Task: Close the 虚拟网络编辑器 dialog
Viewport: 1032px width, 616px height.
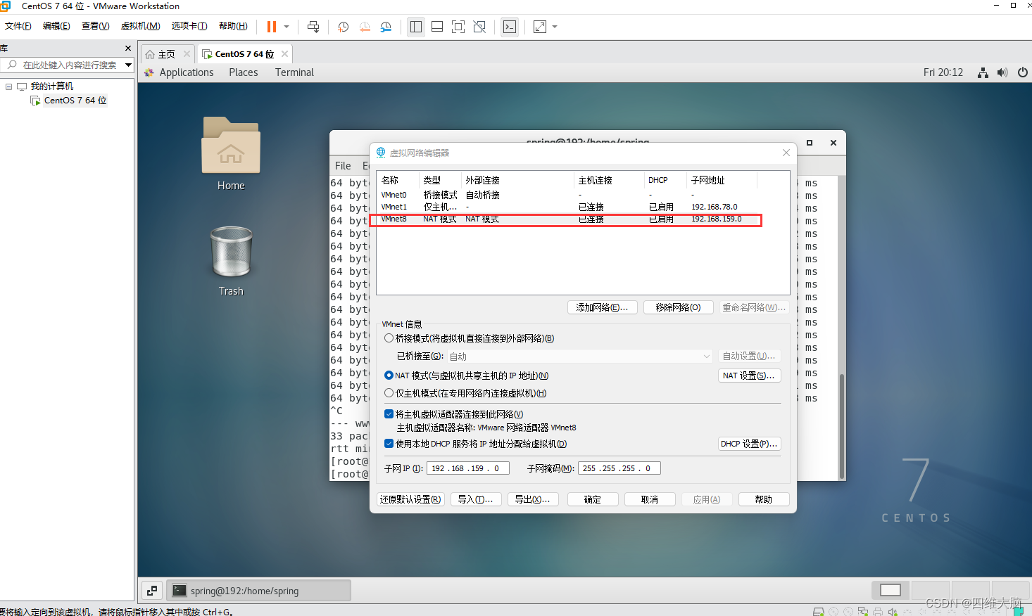Action: [x=786, y=153]
